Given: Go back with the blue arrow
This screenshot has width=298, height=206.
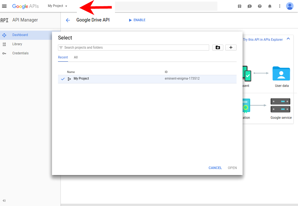Looking at the screenshot, I should (x=68, y=20).
